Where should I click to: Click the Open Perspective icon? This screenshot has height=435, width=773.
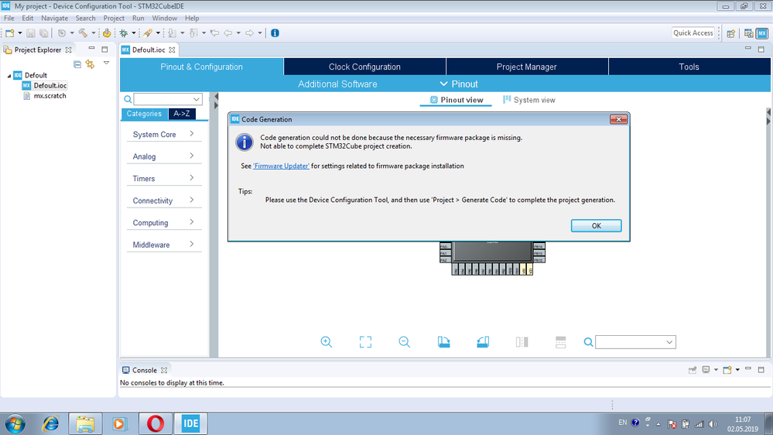point(731,33)
